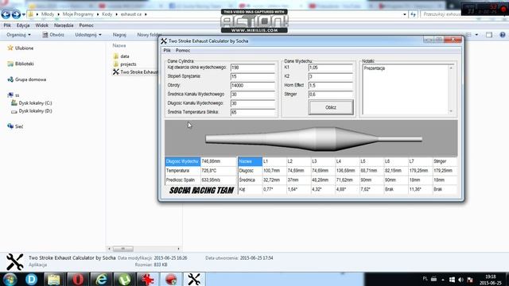Image resolution: width=509 pixels, height=286 pixels.
Task: Open the Widok menu in Explorer
Action: coord(42,25)
